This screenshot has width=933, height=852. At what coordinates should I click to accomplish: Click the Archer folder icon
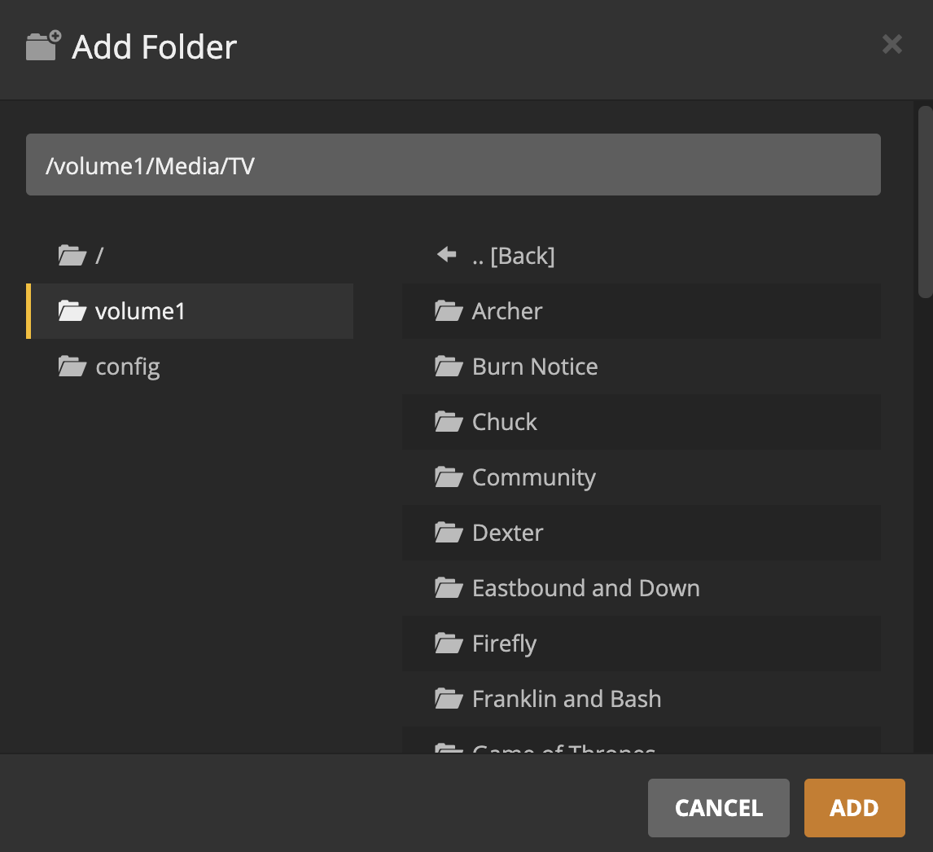[449, 311]
